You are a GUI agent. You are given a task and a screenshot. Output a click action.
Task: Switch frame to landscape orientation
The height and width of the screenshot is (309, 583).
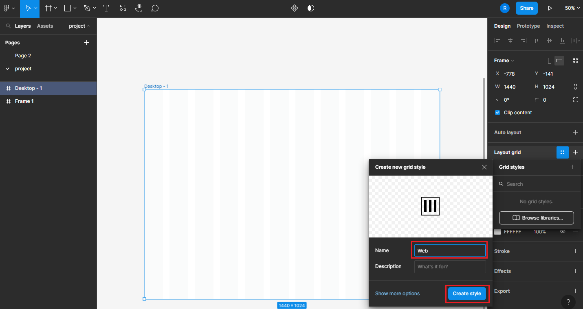559,61
